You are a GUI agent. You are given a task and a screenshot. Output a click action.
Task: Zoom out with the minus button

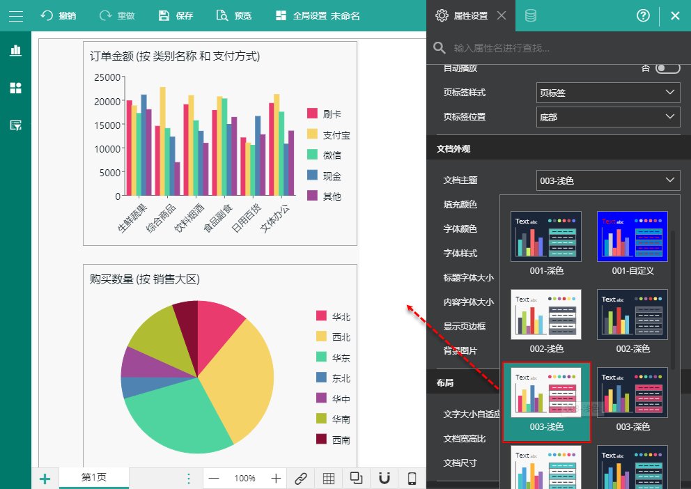(214, 479)
